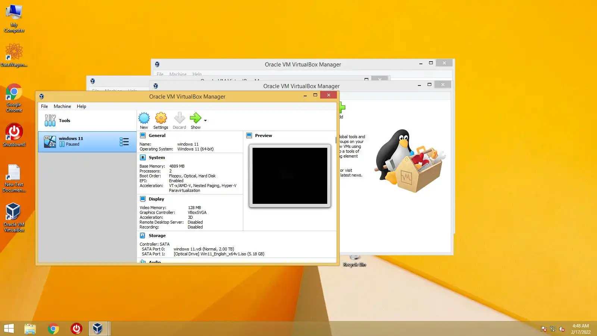This screenshot has height=336, width=597.
Task: Click the graphics controller value VBoxSVGA
Action: (x=197, y=212)
